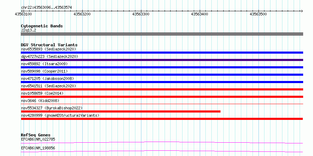Click gene label EFCAB6|NM_022785
The height and width of the screenshot is (156, 313).
[x=38, y=139]
